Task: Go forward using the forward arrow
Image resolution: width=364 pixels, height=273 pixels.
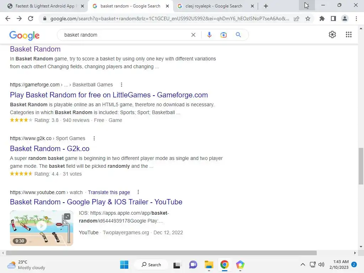Action: [19, 18]
